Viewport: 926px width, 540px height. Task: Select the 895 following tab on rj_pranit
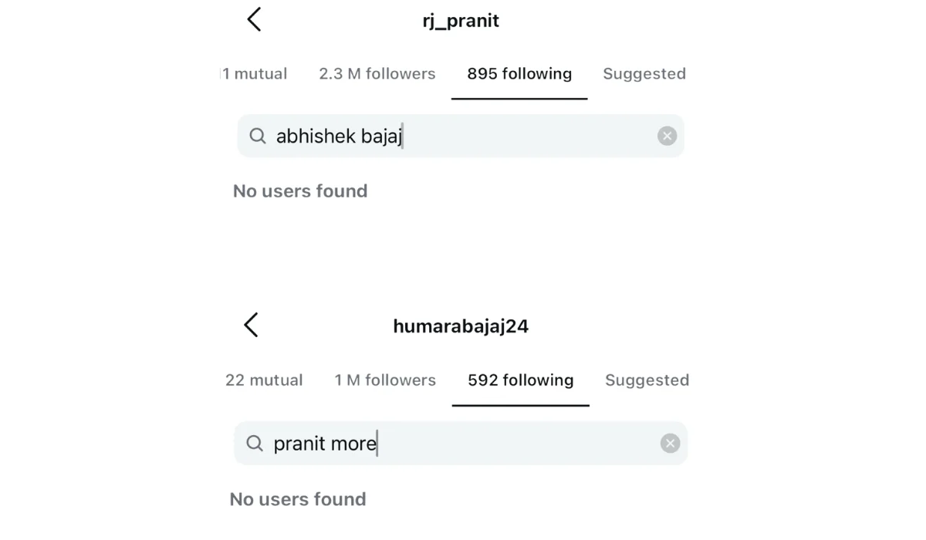coord(519,73)
